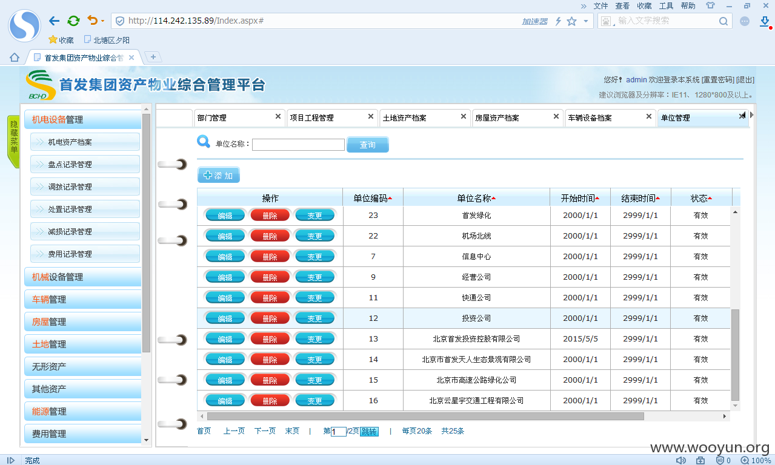Click the table vertical scrollbar thumb

[736, 354]
